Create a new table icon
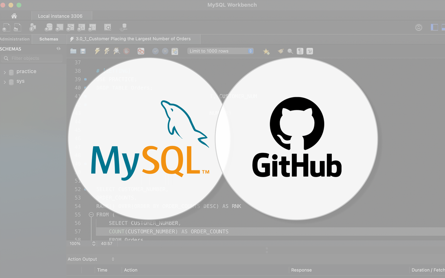Viewport: 445px width, 278px height. (x=59, y=28)
